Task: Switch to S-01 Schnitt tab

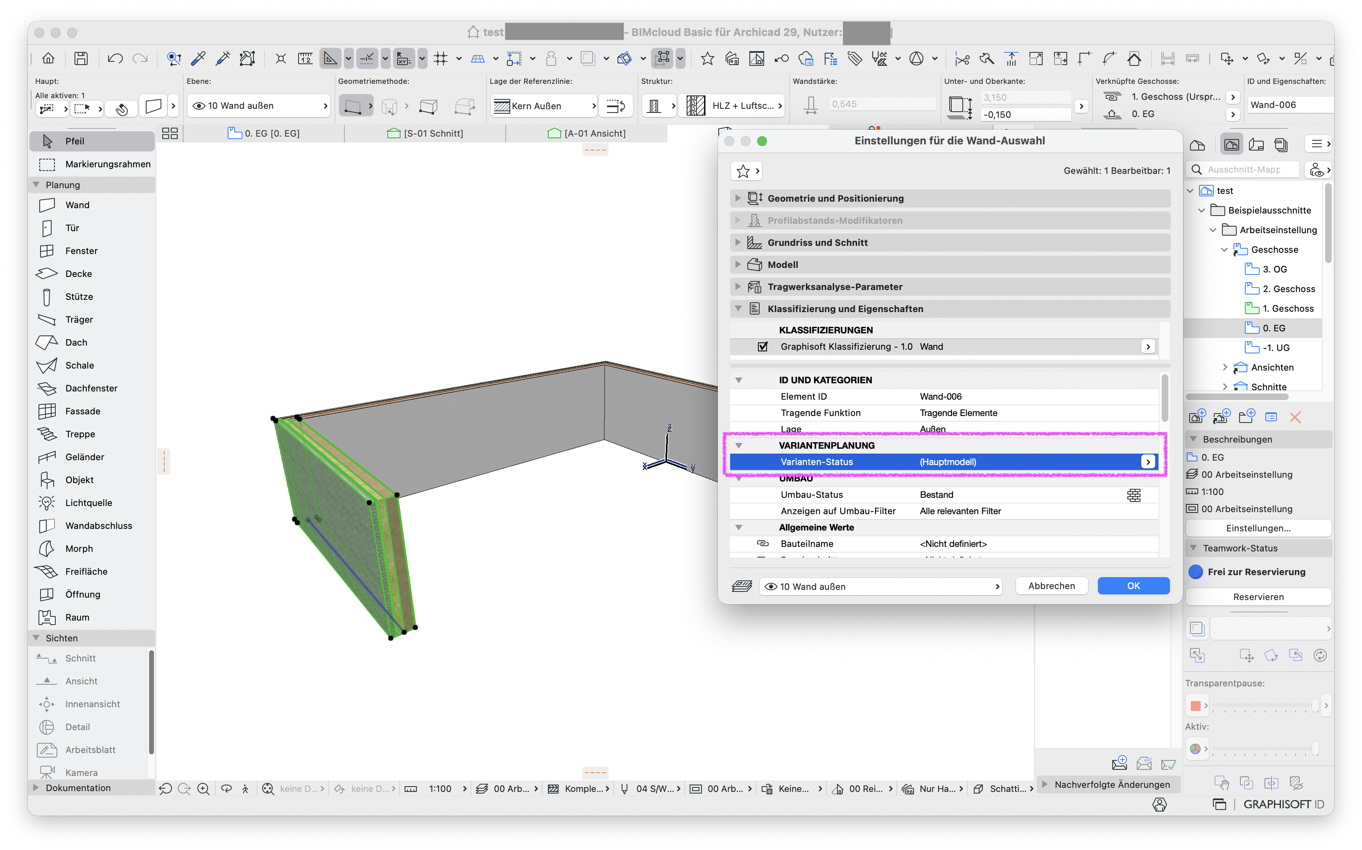Action: (425, 134)
